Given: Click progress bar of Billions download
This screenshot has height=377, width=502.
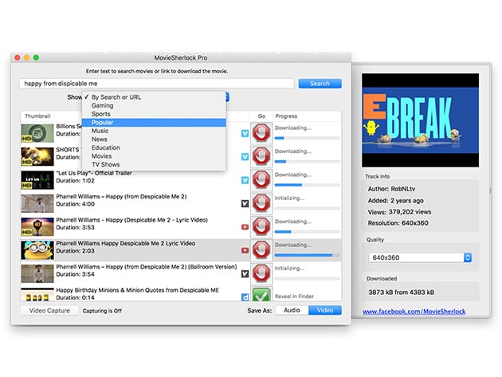Looking at the screenshot, I should [x=307, y=138].
